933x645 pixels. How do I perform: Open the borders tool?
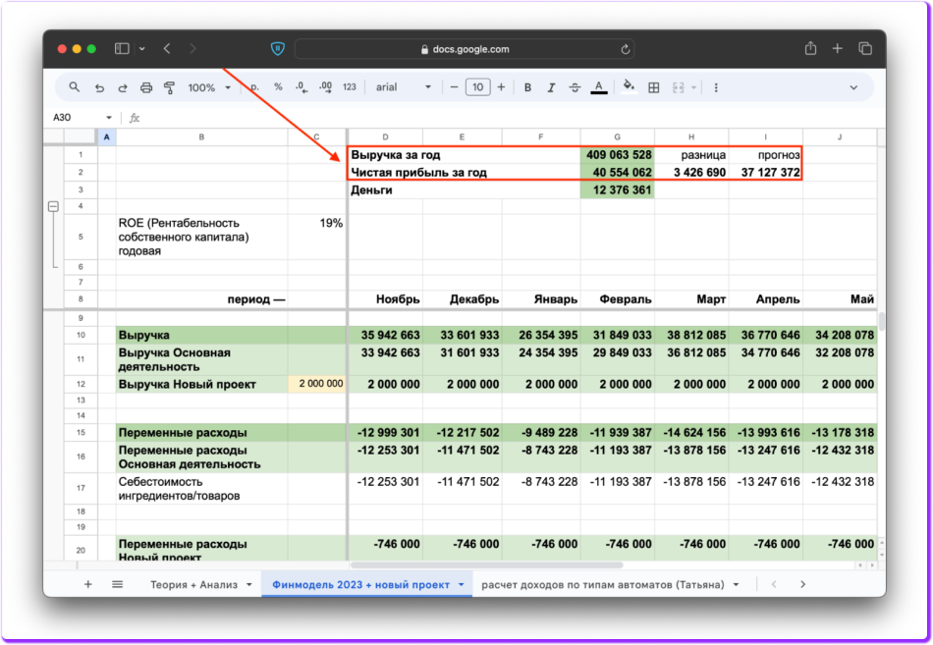coord(654,87)
